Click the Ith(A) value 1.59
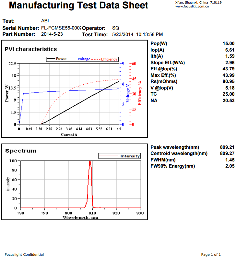236x260 pixels. [x=230, y=56]
